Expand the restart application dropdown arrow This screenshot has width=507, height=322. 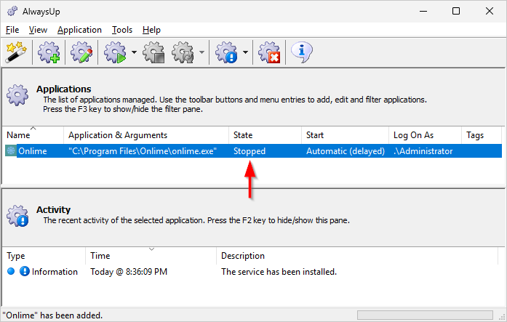[201, 52]
